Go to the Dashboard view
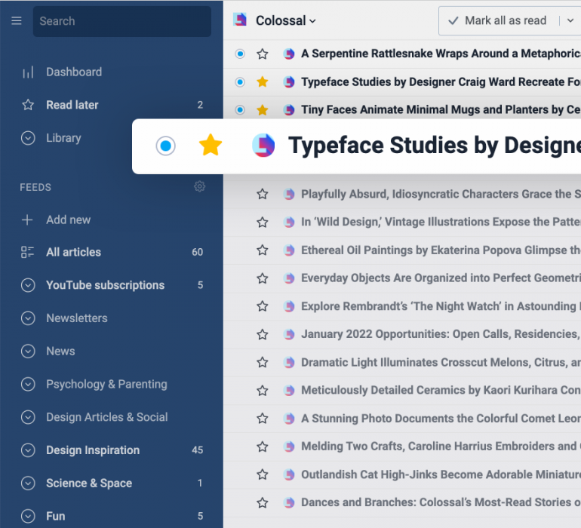This screenshot has width=581, height=528. (x=74, y=72)
